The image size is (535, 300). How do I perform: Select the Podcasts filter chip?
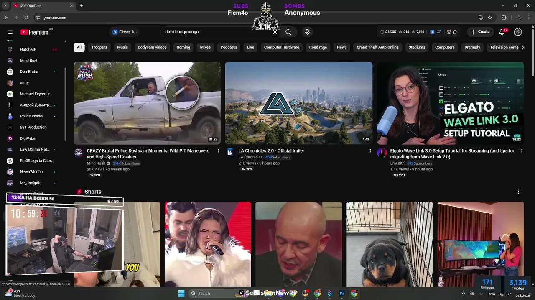tap(229, 47)
